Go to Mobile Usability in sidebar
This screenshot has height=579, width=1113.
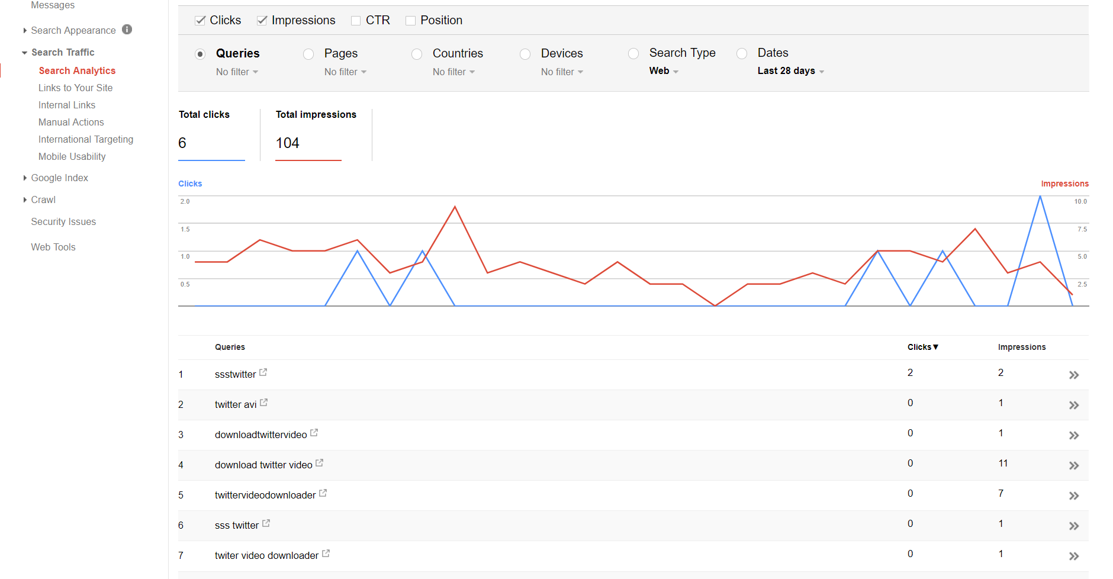point(72,157)
